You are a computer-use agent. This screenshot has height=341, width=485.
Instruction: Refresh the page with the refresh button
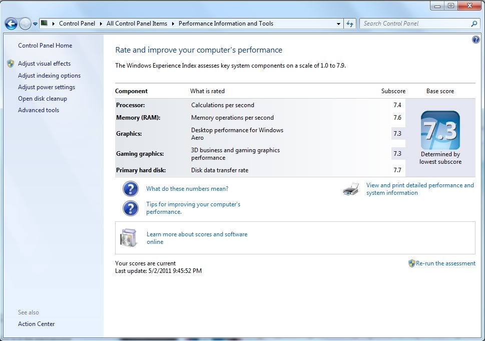tap(350, 24)
